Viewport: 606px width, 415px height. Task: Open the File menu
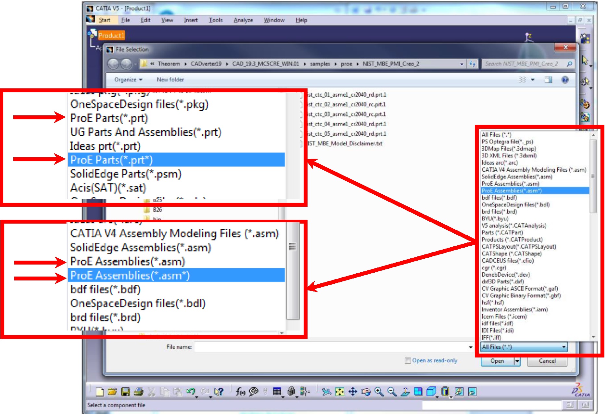tap(126, 20)
